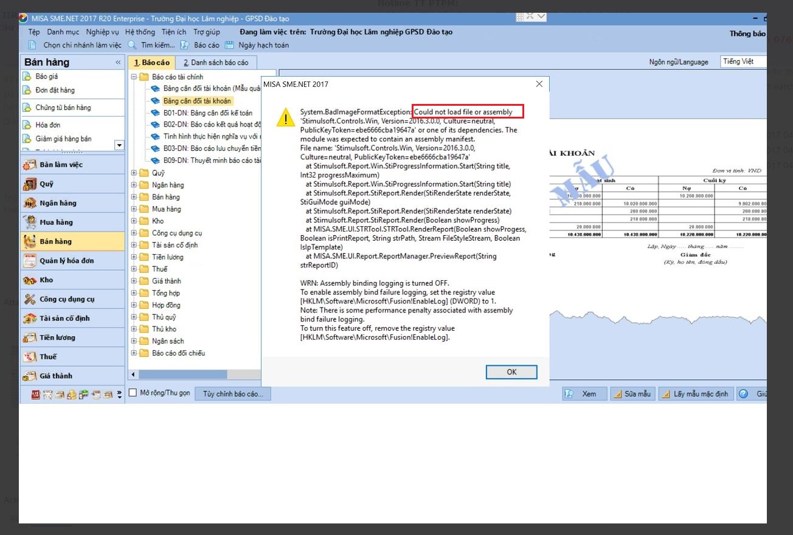Open the Tệp menu
Viewport: 793px width, 535px height.
click(x=34, y=32)
